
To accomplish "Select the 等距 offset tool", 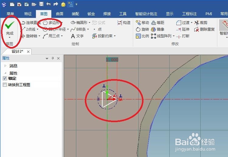I will coord(157,23).
